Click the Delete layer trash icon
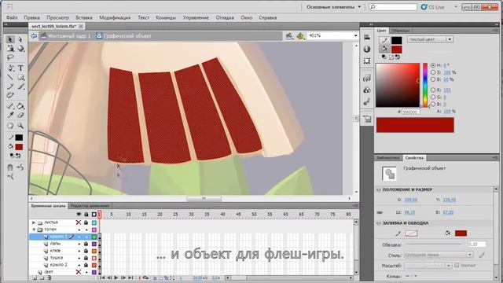503x283 pixels. coord(49,277)
